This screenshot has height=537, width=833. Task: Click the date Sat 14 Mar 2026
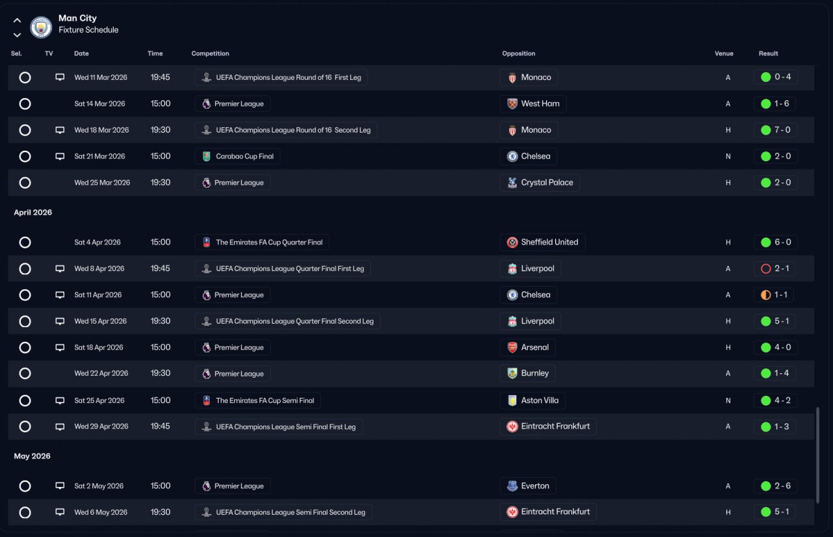tap(100, 104)
